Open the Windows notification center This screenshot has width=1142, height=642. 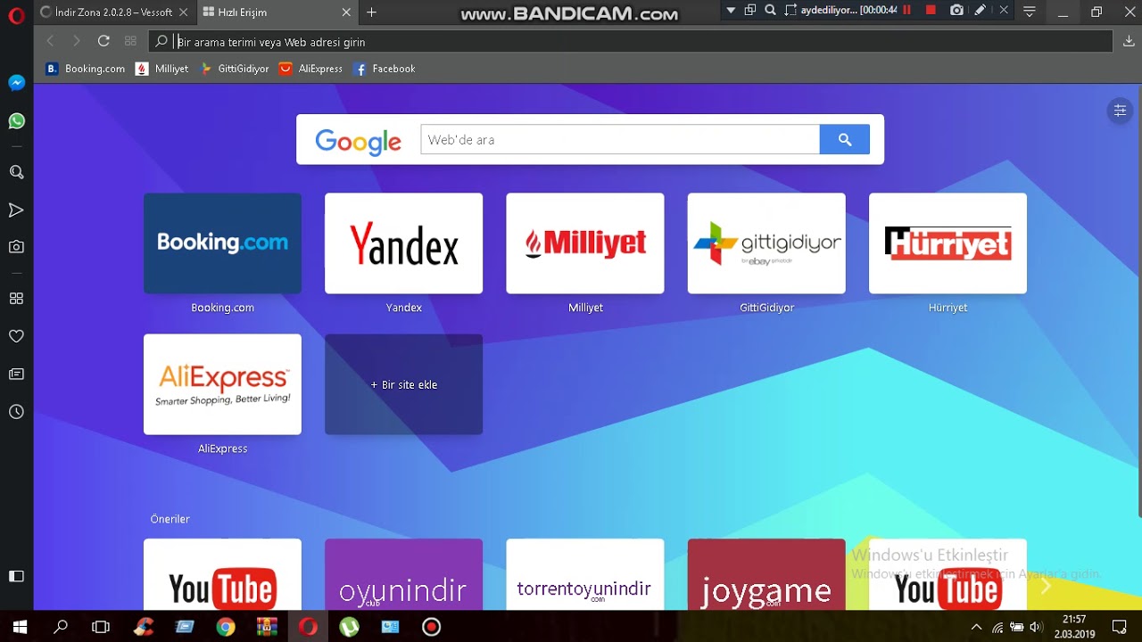[x=1120, y=627]
